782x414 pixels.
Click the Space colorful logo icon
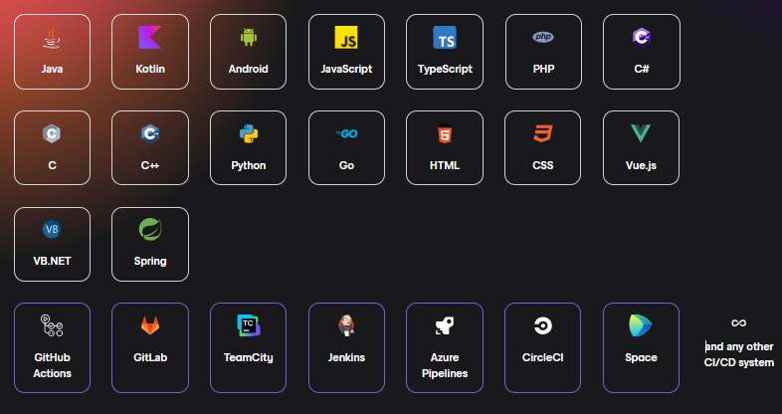point(641,325)
